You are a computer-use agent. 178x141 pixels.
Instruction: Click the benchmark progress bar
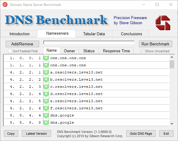(89, 43)
